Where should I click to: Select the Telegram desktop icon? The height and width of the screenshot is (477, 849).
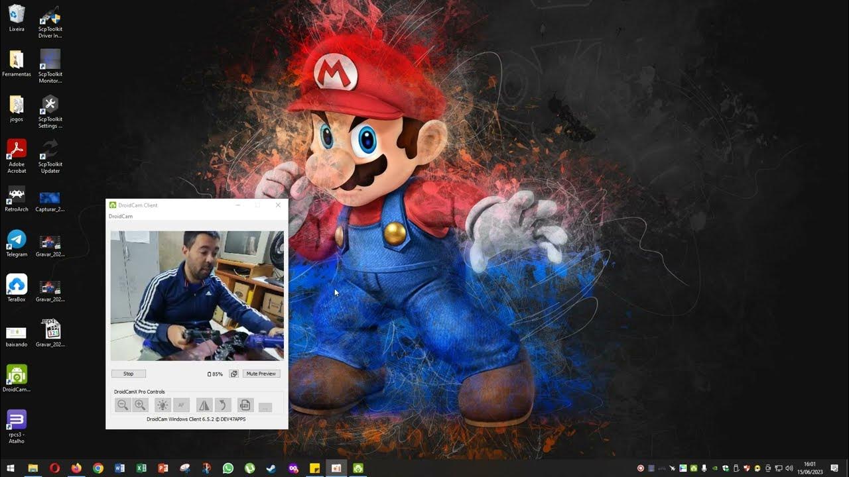point(17,244)
